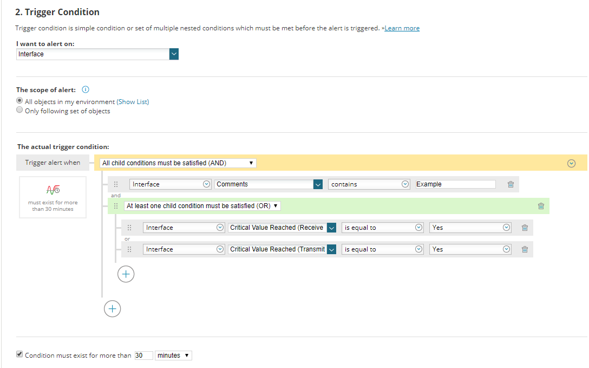The height and width of the screenshot is (368, 589).
Task: Add a condition to the AND group
Action: click(x=112, y=309)
